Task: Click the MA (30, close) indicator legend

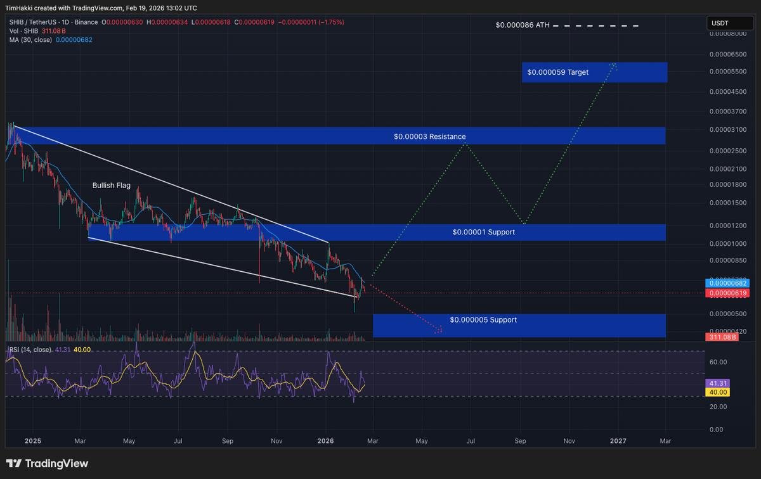Action: (x=32, y=38)
